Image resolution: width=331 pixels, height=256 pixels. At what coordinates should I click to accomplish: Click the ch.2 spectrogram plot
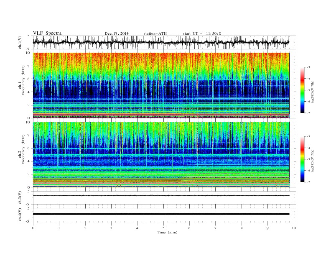pyautogui.click(x=161, y=155)
